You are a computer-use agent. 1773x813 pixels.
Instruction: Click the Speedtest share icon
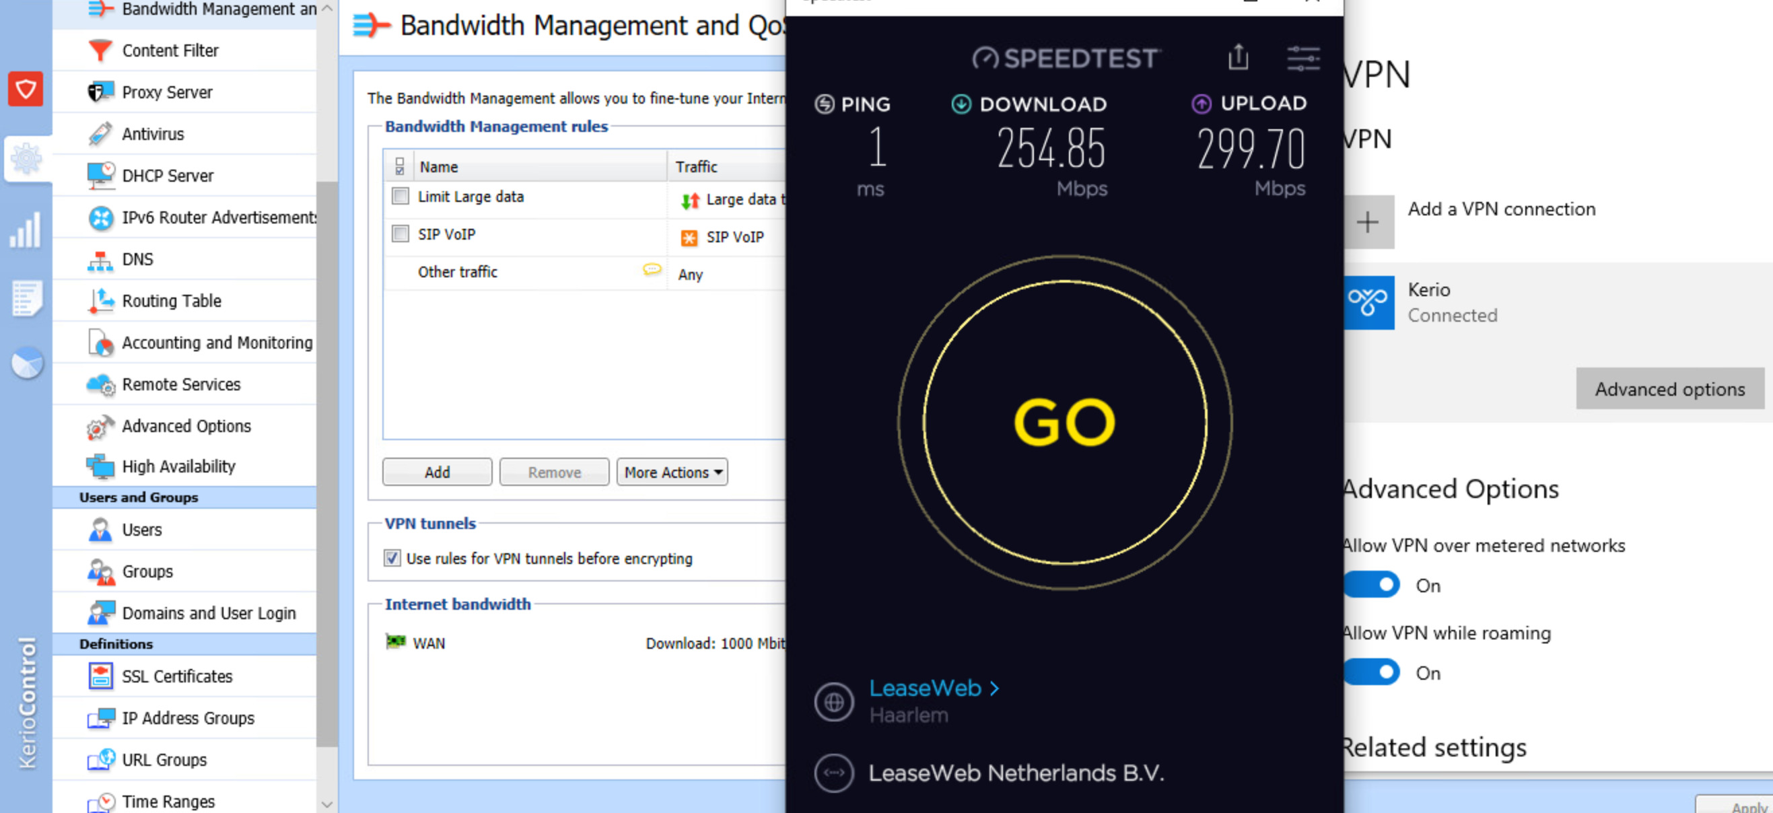[x=1237, y=57]
